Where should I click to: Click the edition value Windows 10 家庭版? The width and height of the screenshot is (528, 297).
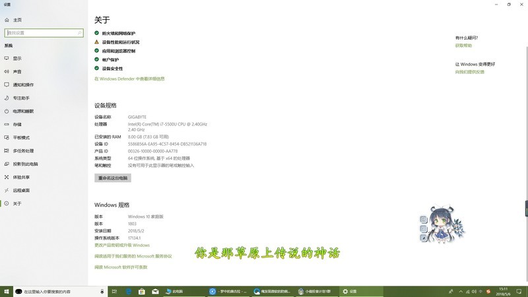pyautogui.click(x=145, y=216)
